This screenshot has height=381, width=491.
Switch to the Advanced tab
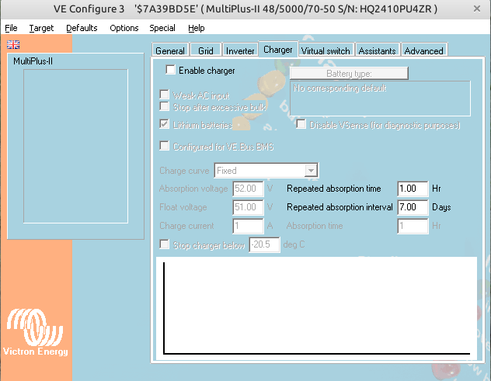(x=423, y=50)
